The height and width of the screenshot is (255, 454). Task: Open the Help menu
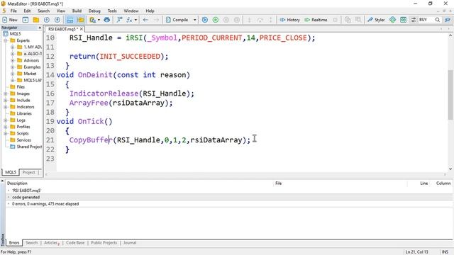point(150,11)
